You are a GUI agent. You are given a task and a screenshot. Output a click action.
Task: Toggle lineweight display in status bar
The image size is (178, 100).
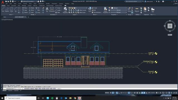(135, 93)
